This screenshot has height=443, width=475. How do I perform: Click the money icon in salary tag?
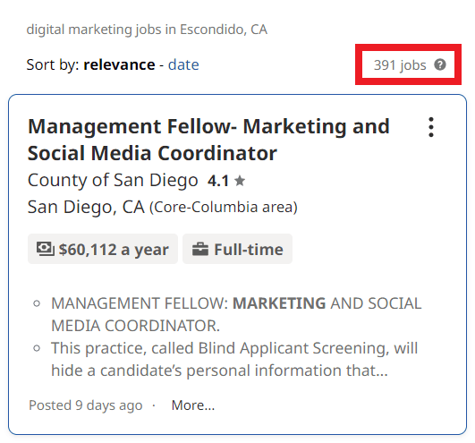(x=46, y=249)
